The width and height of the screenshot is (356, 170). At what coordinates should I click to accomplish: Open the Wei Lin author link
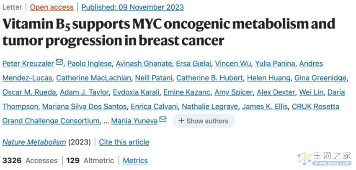click(x=311, y=92)
